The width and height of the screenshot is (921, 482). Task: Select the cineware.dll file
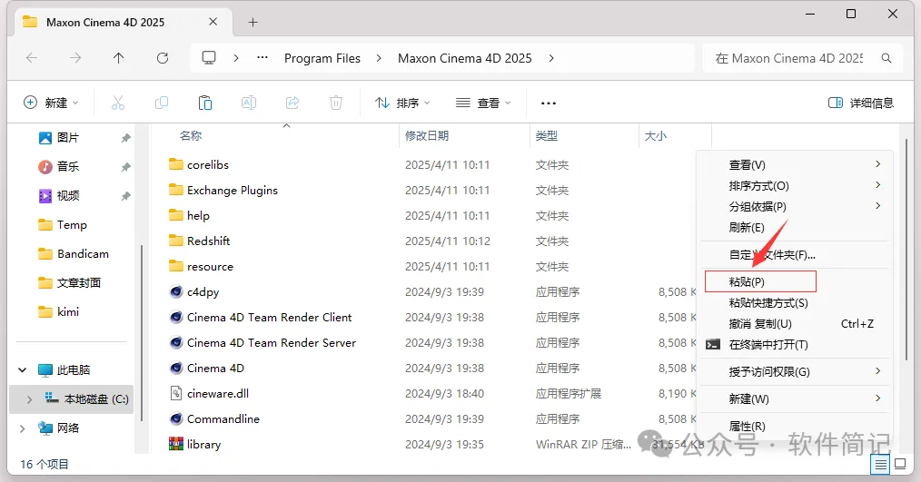click(209, 393)
